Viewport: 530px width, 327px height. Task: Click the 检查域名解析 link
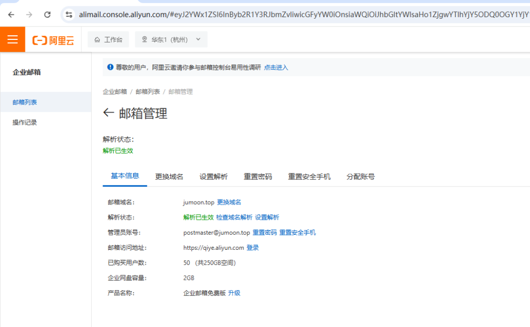(x=234, y=218)
